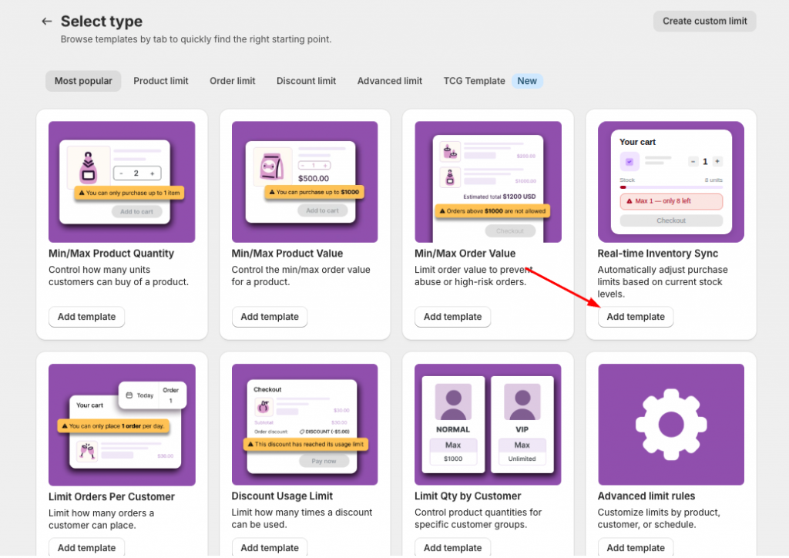
Task: Open the TCG Template tab
Action: tap(474, 81)
